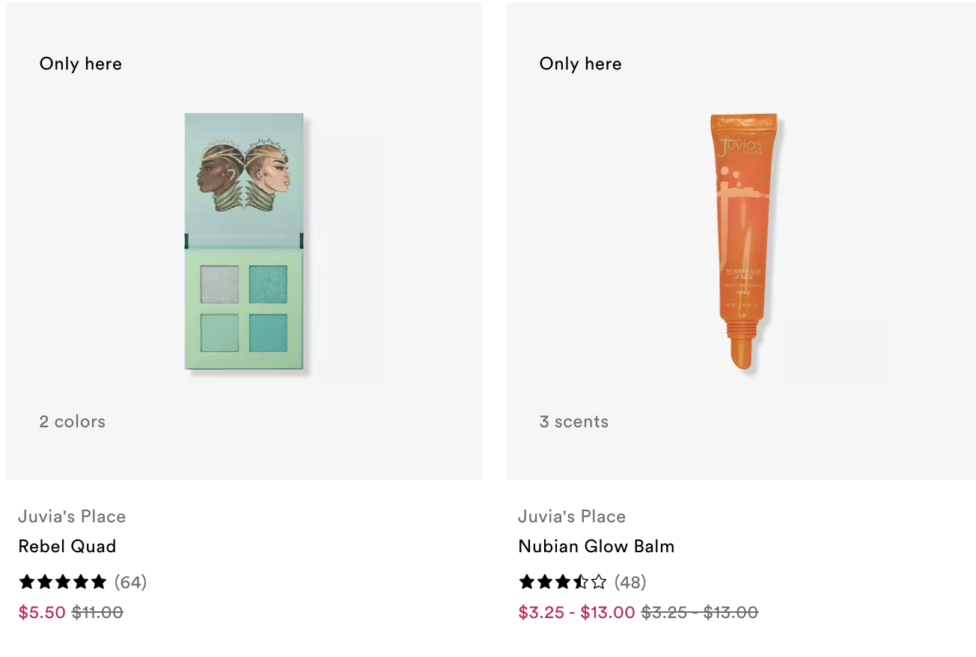Click the 'Only here' badge on Glow Balm
The width and height of the screenshot is (976, 657).
click(x=581, y=64)
